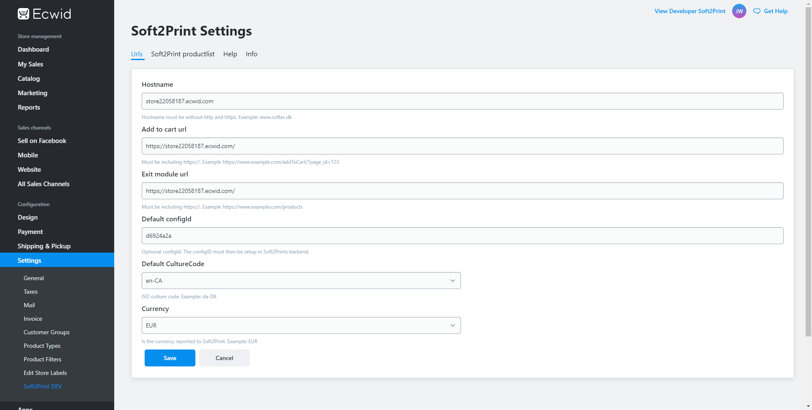Open Reports section
Image resolution: width=812 pixels, height=410 pixels.
(29, 107)
